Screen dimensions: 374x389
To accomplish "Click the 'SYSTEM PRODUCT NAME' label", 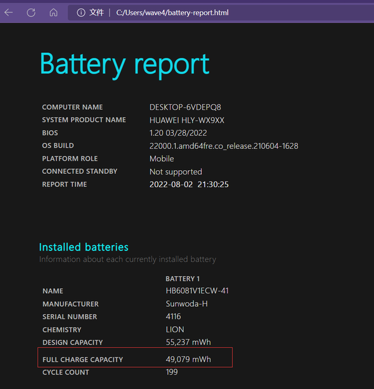I will 84,120.
